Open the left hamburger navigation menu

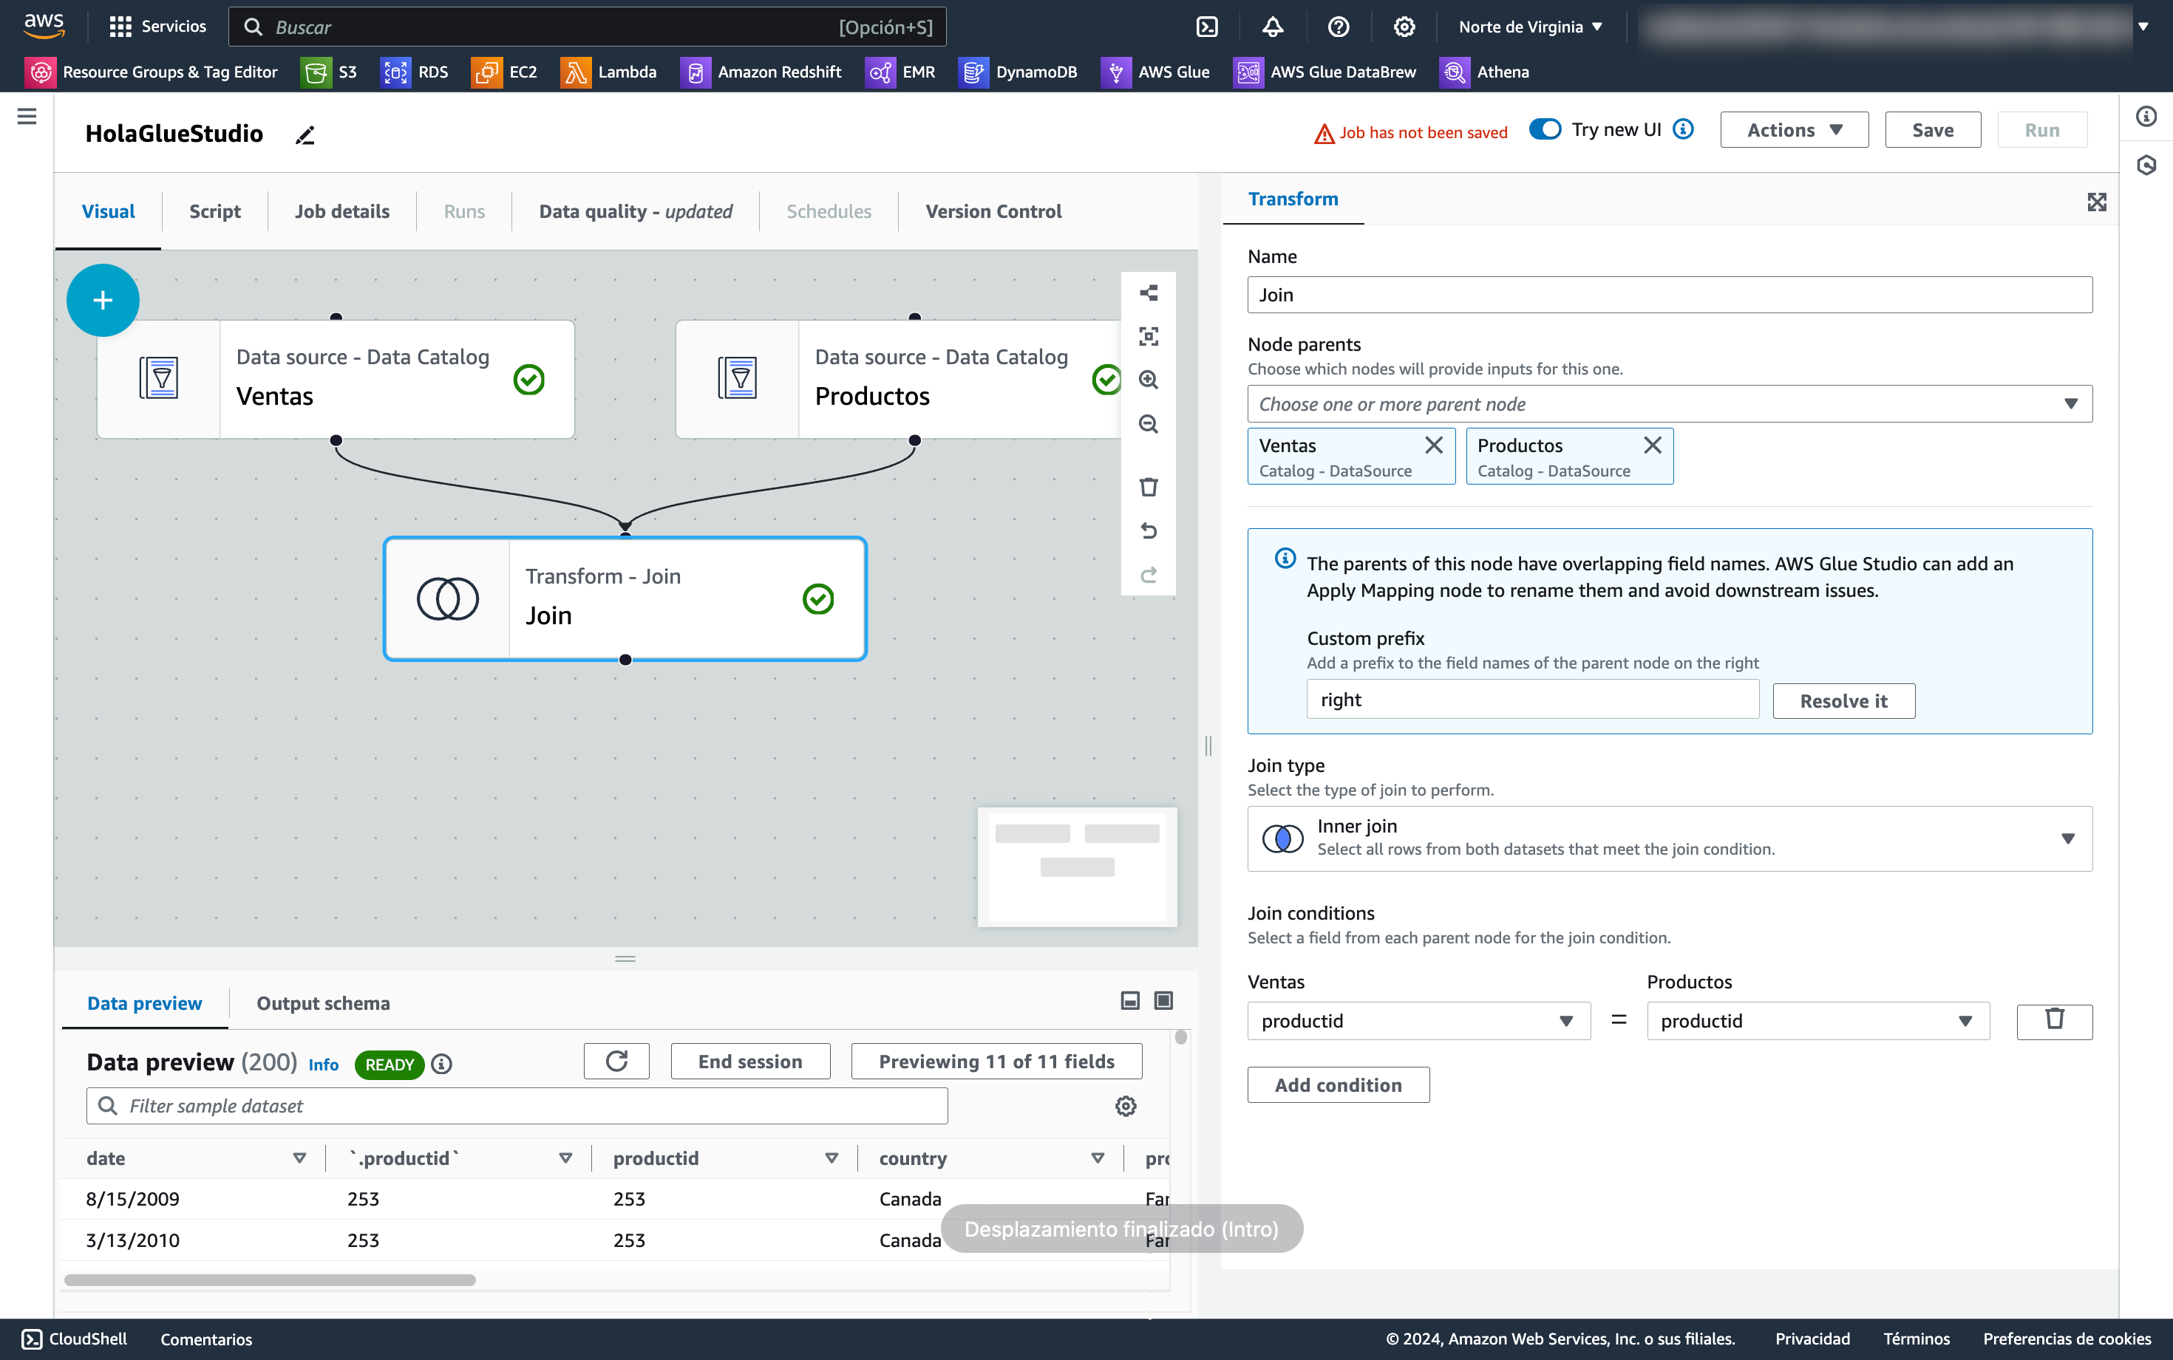tap(27, 116)
